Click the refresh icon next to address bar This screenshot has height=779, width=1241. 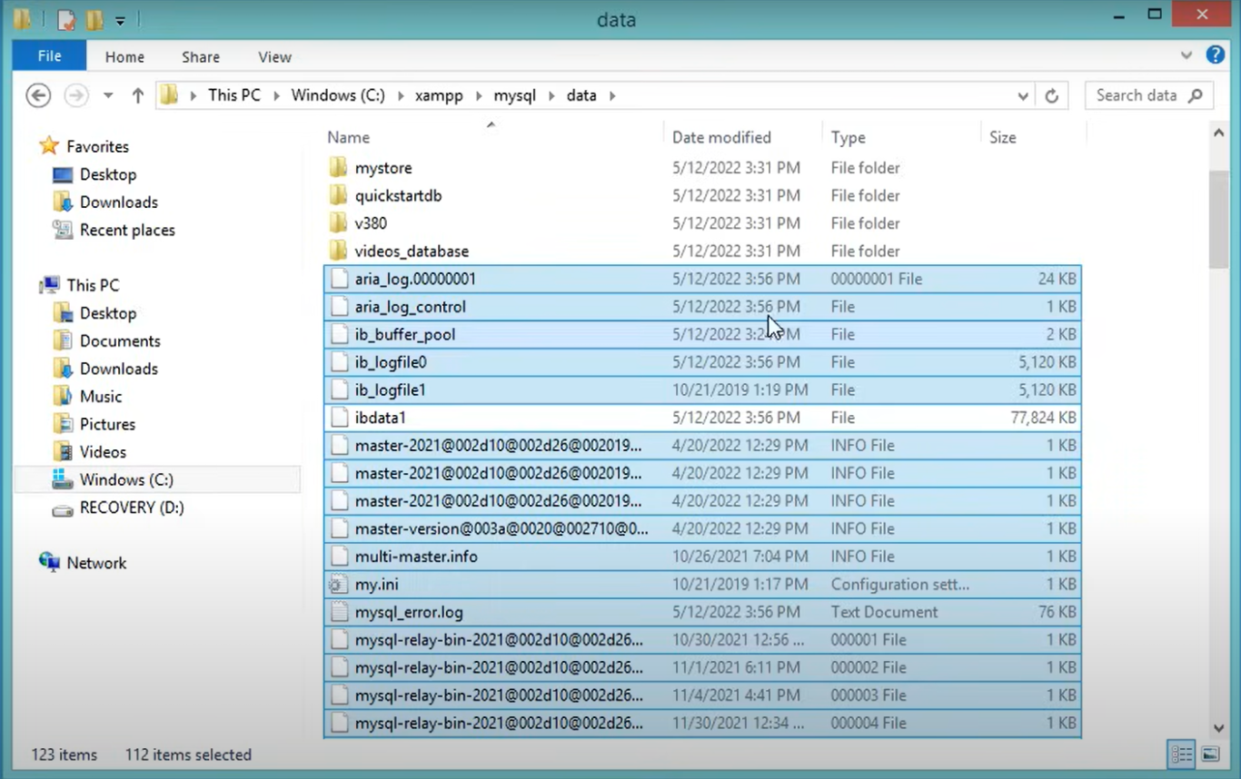(x=1051, y=94)
